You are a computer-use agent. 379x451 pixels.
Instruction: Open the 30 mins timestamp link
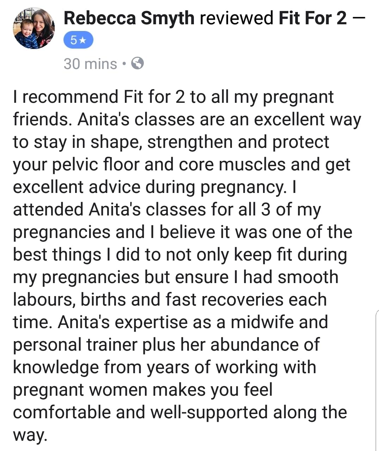click(x=90, y=64)
